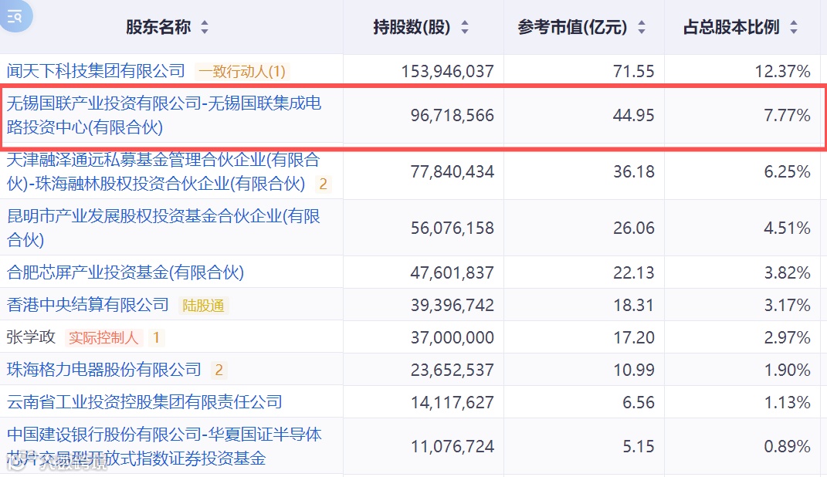Viewport: 827px width, 477px height.
Task: Click market value 10.99
Action: (x=633, y=370)
